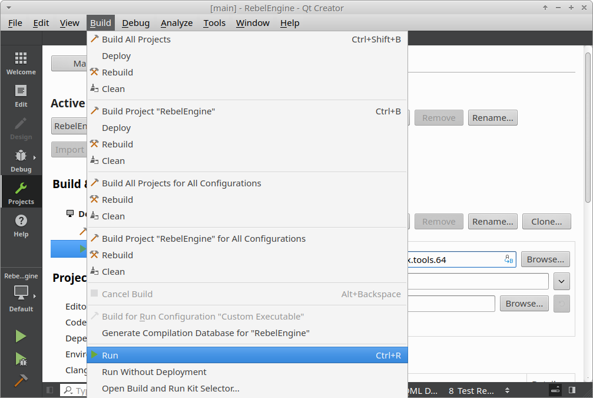Toggle left sidebar visibility icon
This screenshot has width=593, height=398.
49,390
